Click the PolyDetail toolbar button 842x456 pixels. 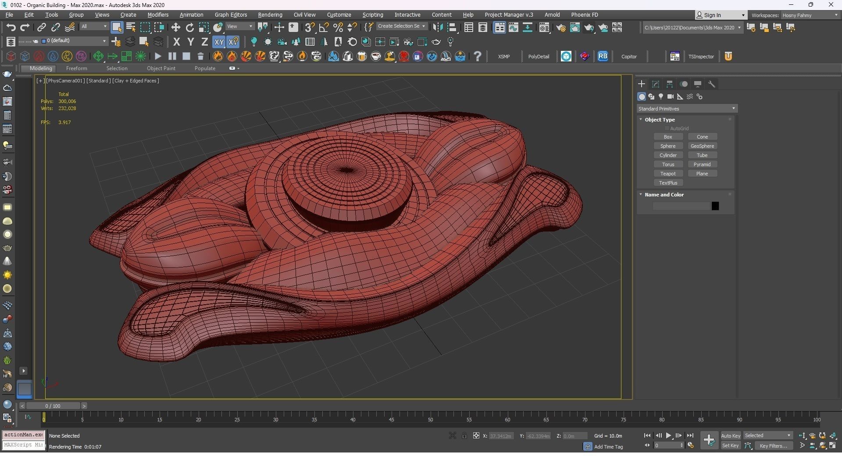click(539, 56)
